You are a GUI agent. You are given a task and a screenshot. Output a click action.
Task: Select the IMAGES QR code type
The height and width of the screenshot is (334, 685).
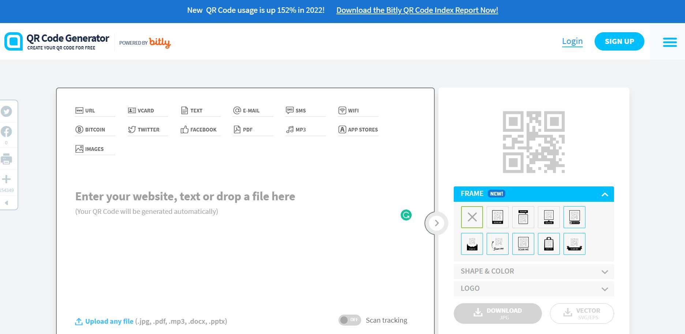(x=94, y=149)
